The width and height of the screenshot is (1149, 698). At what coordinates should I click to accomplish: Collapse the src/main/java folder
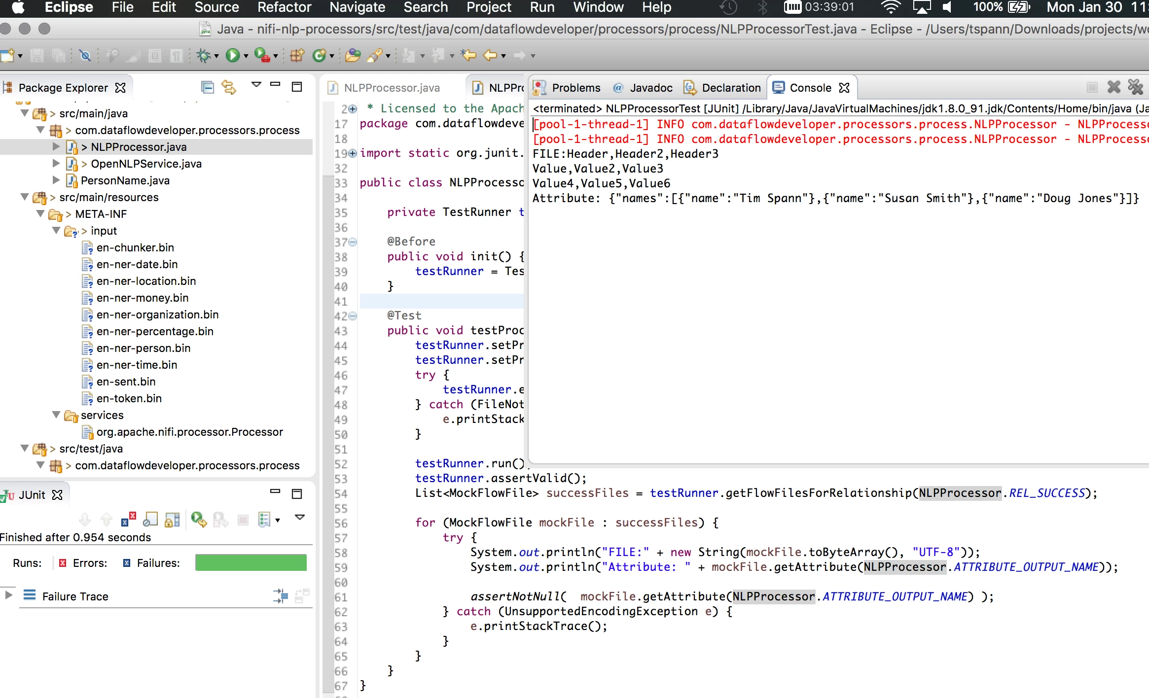click(25, 113)
